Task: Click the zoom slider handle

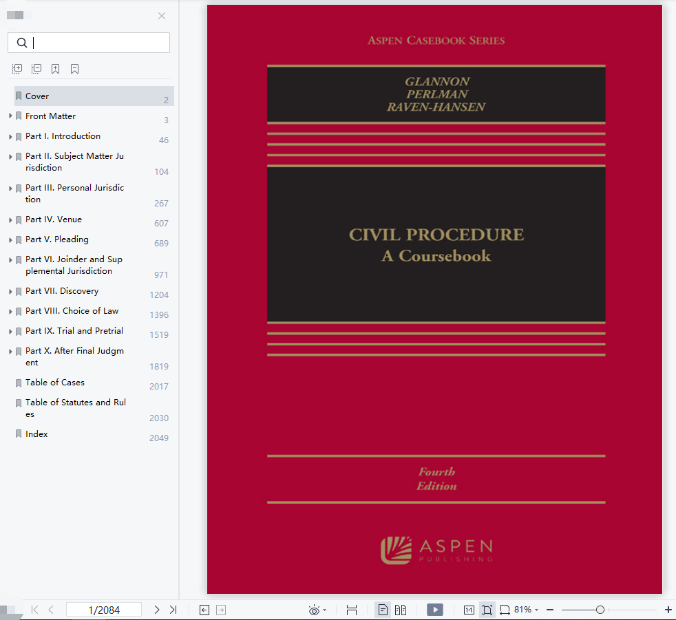Action: tap(600, 610)
